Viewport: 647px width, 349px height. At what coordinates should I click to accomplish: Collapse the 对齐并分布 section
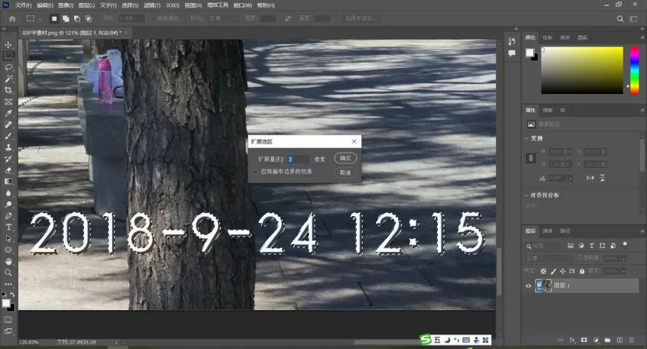(x=526, y=195)
